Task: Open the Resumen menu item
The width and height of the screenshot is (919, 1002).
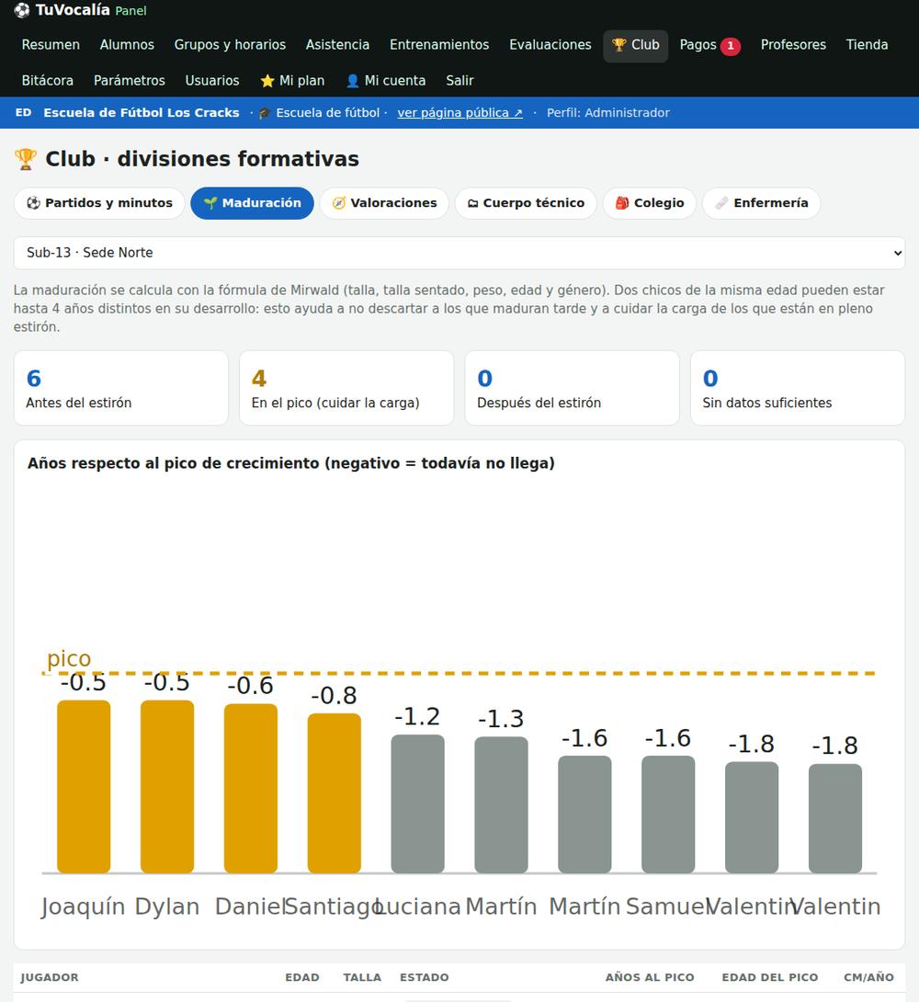Action: 51,45
